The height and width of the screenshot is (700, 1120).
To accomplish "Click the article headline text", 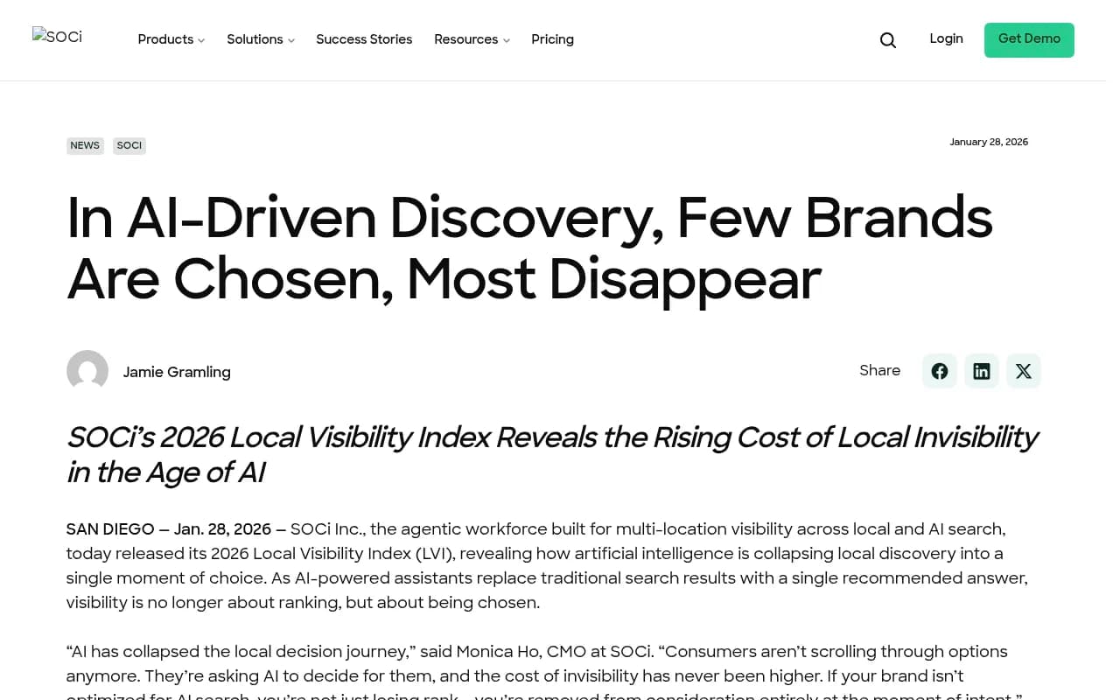I will pos(529,248).
